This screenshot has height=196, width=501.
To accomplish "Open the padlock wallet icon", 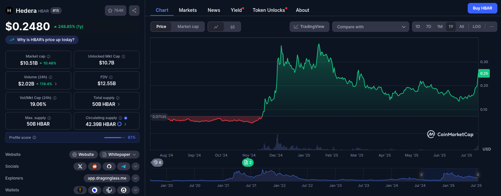I will (x=123, y=190).
